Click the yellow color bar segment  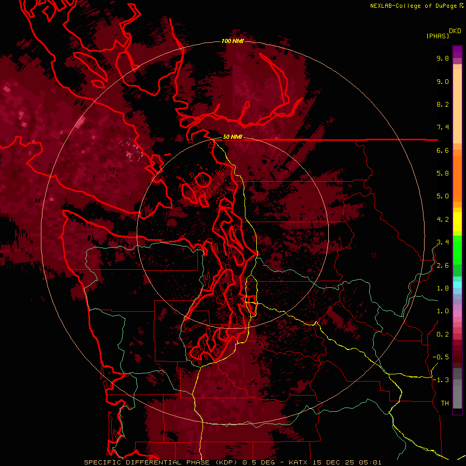(457, 222)
